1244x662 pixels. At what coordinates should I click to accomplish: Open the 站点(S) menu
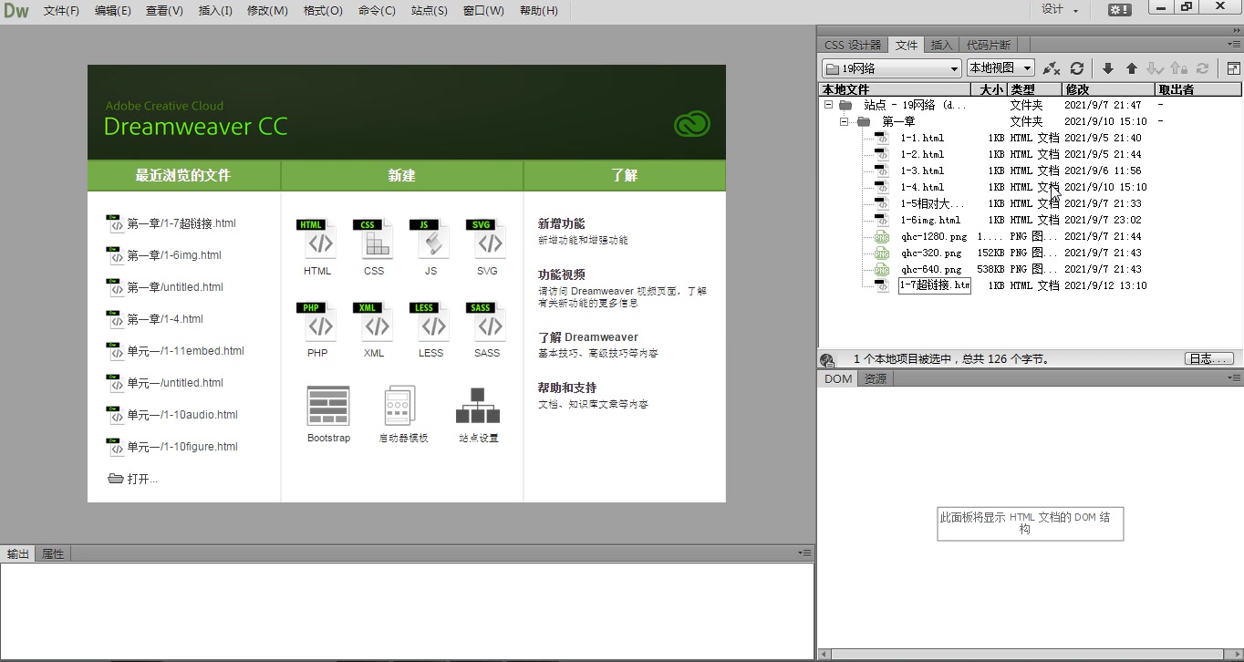click(430, 11)
